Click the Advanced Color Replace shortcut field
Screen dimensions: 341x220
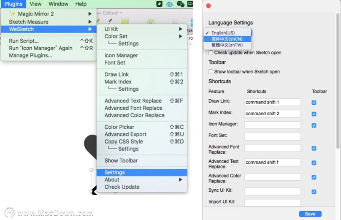pos(273,177)
